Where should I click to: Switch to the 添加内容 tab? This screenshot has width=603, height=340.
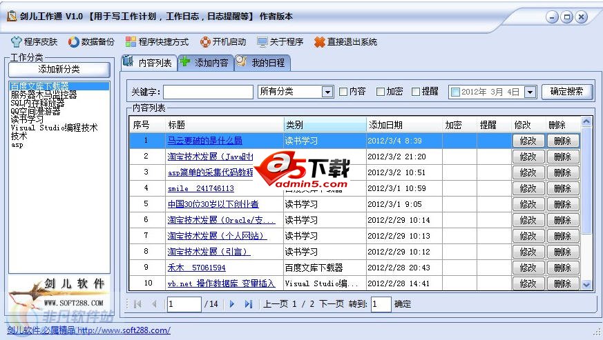click(205, 63)
